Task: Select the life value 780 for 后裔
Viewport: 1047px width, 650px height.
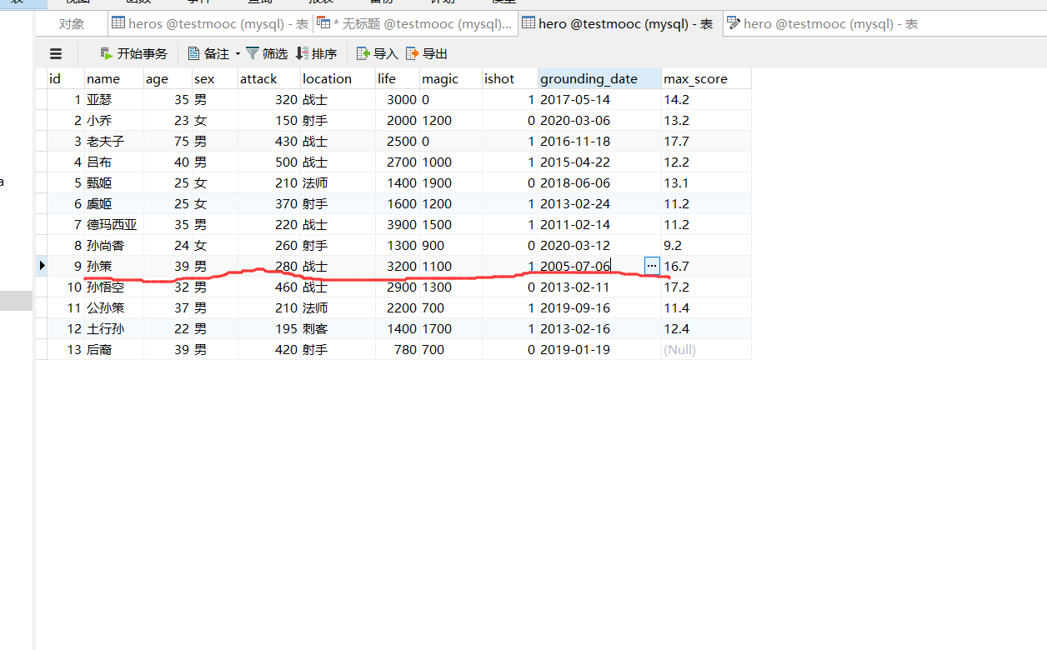Action: (398, 349)
